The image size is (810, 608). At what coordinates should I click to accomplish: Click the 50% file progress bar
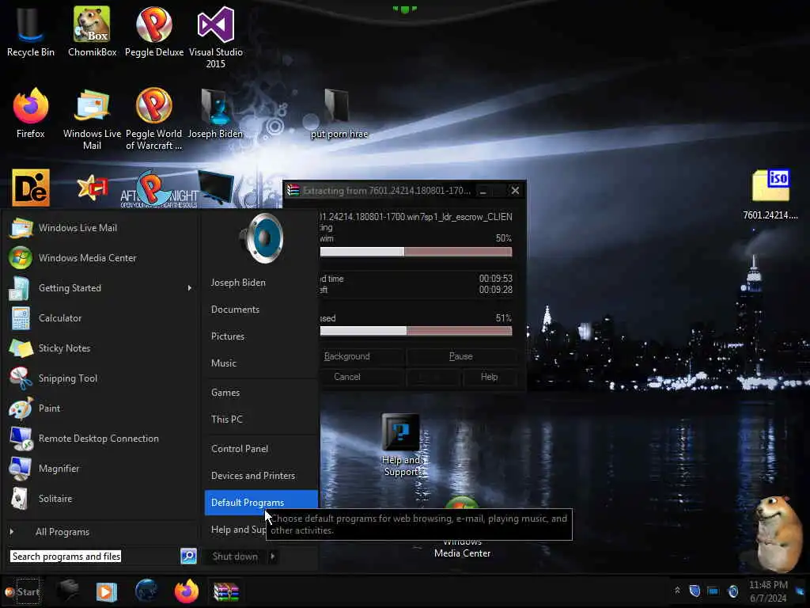pos(416,252)
